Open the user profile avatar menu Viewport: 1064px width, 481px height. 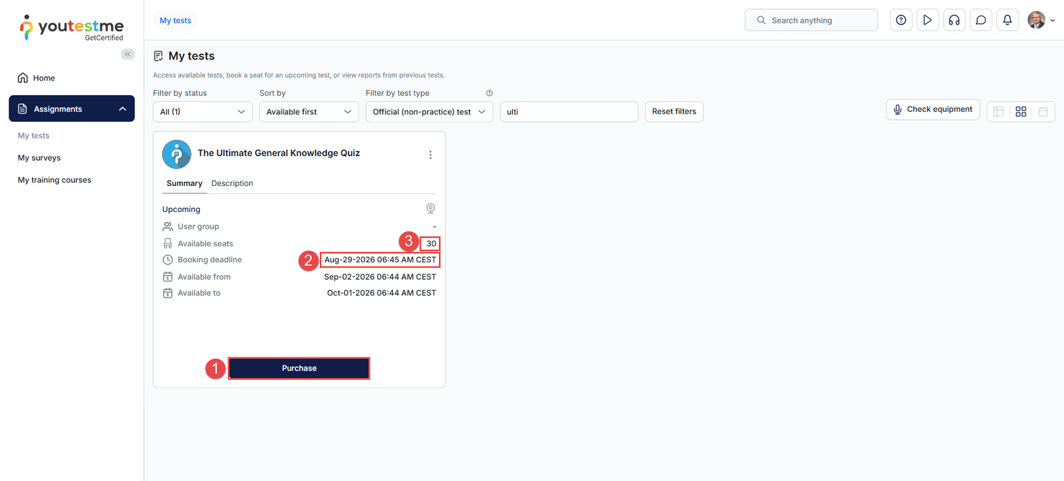click(1040, 20)
